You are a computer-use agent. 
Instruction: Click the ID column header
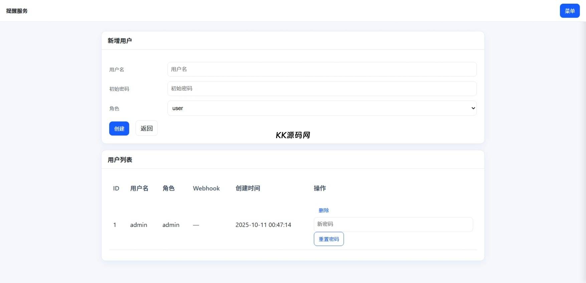click(116, 189)
